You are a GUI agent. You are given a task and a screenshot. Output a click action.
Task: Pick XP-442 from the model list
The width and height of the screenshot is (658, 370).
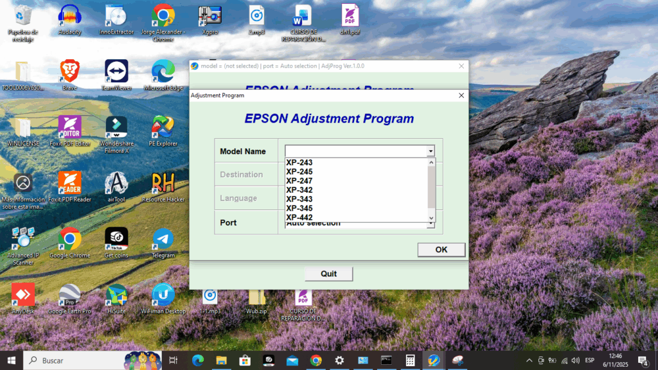[299, 217]
